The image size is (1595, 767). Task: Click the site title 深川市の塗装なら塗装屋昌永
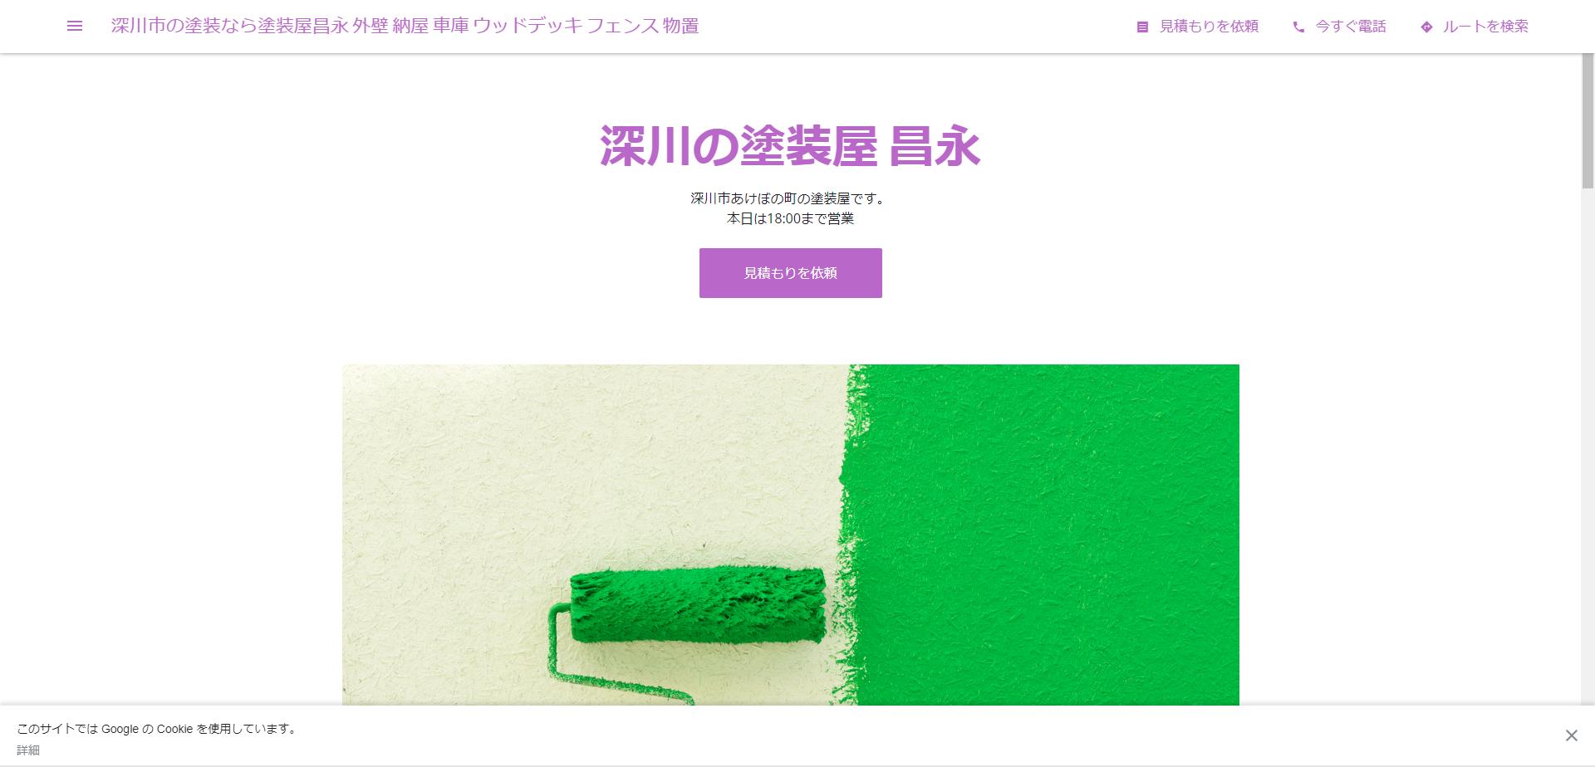click(x=229, y=26)
